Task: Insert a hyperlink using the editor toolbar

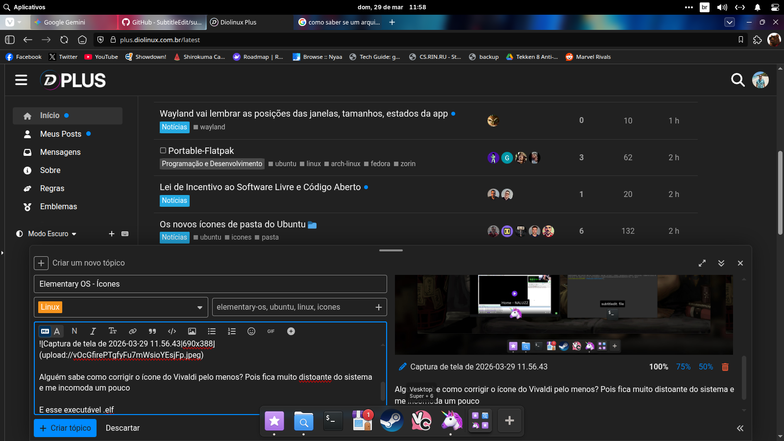Action: (x=132, y=331)
